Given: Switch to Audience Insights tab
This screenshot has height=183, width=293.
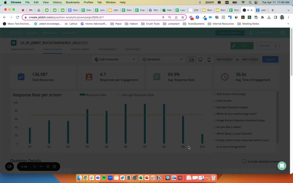Looking at the screenshot, I should (80, 49).
